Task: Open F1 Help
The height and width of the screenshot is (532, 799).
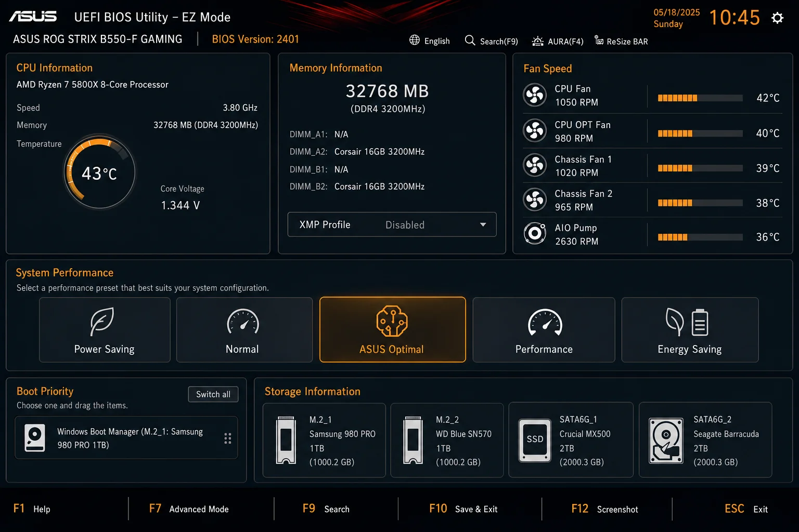Action: click(x=32, y=509)
